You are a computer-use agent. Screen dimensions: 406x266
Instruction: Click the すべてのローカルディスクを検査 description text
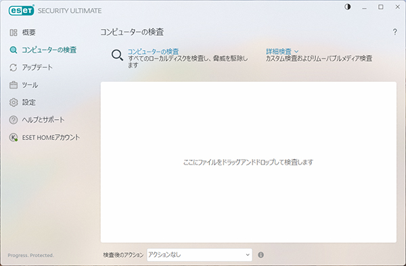pos(187,62)
